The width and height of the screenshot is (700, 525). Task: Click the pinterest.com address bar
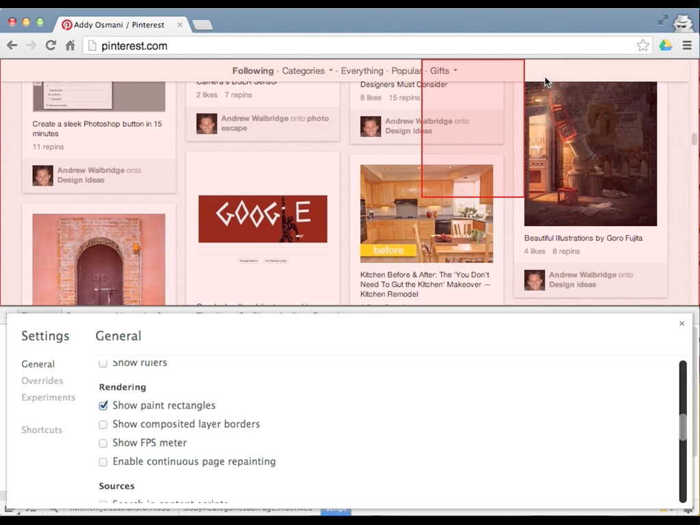click(x=362, y=46)
